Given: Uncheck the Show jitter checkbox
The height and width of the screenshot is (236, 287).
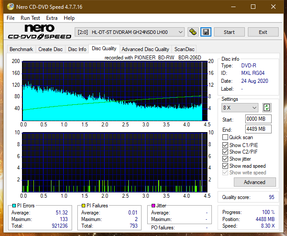Looking at the screenshot, I should tap(225, 159).
